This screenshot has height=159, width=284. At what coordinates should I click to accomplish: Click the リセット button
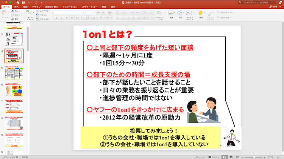(42, 15)
